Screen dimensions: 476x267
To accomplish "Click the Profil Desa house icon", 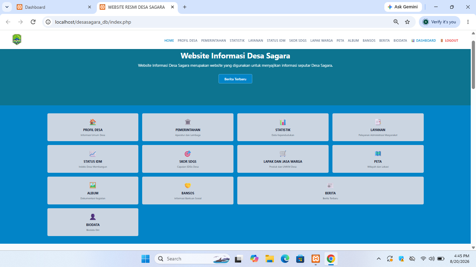I will click(x=93, y=122).
